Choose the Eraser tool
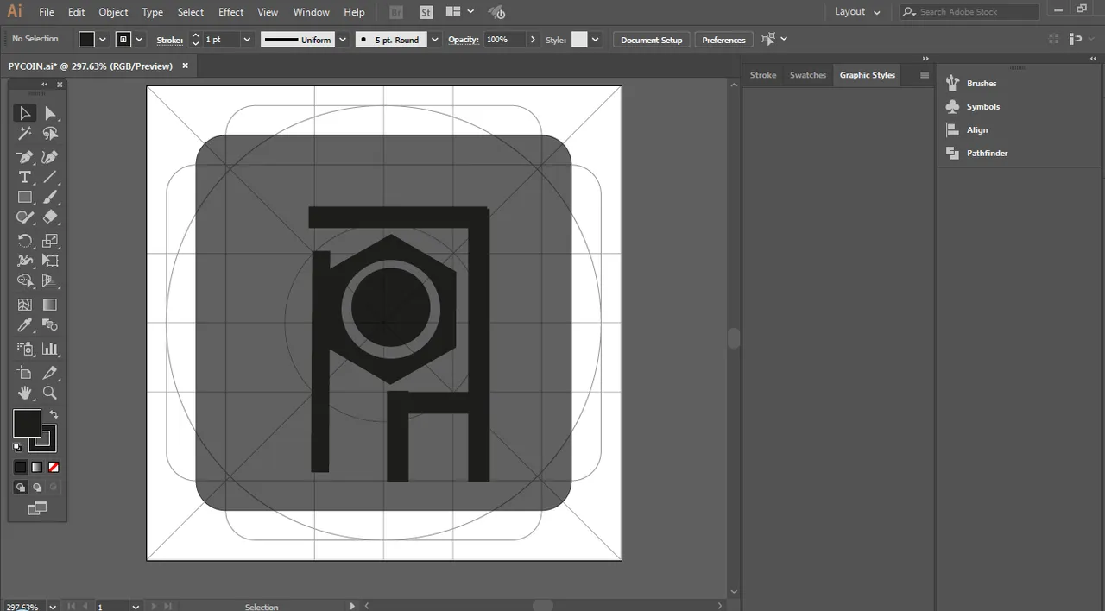The image size is (1105, 611). point(50,217)
